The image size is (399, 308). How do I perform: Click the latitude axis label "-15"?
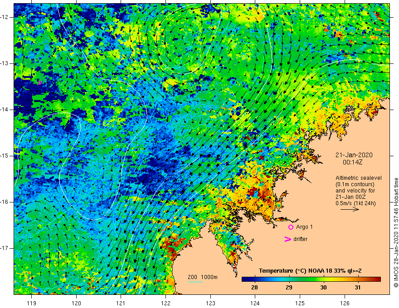tap(5, 156)
